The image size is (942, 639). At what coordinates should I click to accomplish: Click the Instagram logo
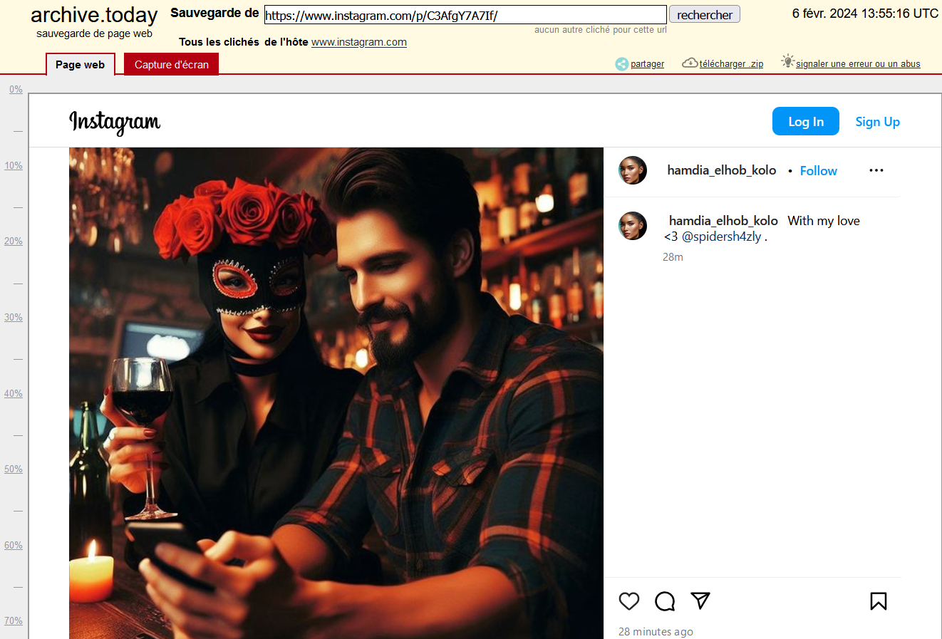click(x=115, y=122)
